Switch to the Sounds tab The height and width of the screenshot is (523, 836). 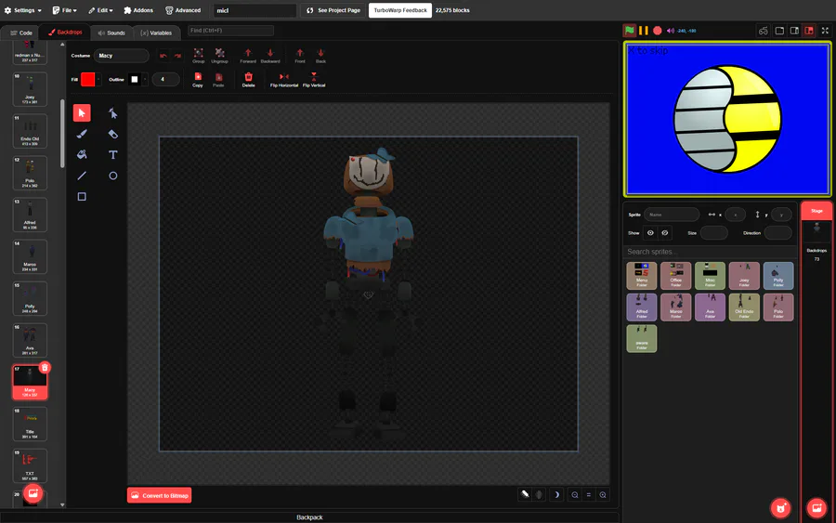(x=111, y=33)
